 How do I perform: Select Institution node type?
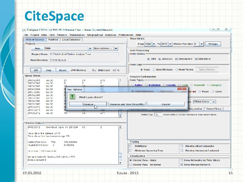pyautogui.click(x=146, y=85)
